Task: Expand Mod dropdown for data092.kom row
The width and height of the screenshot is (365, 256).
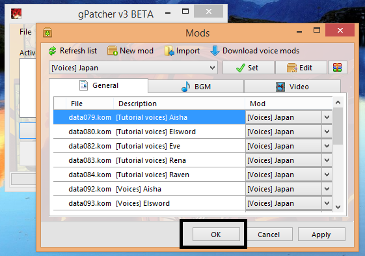Action: point(327,189)
